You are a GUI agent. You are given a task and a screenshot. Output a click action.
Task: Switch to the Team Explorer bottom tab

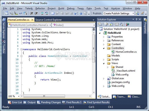pos(119,97)
